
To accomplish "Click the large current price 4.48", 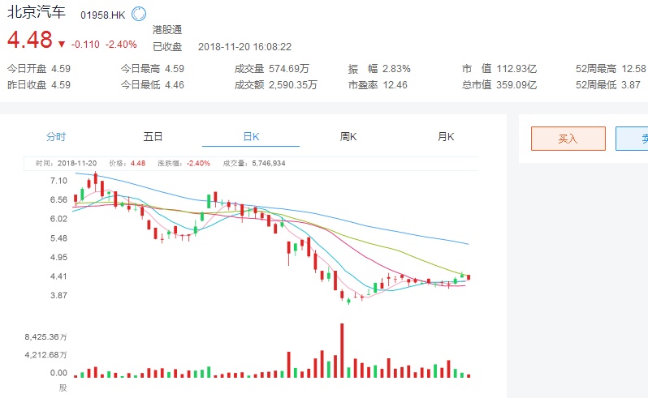I will pos(30,40).
